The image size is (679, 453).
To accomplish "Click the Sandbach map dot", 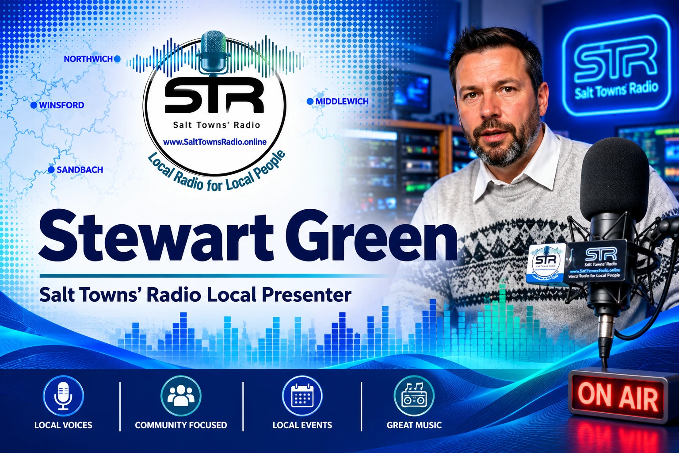I will 51,170.
